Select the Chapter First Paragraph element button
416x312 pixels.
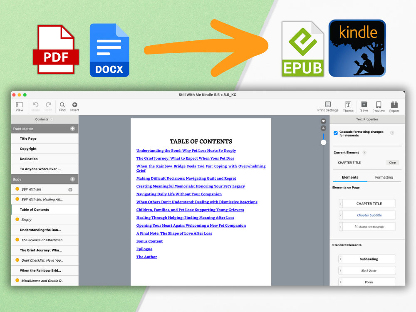pos(369,227)
